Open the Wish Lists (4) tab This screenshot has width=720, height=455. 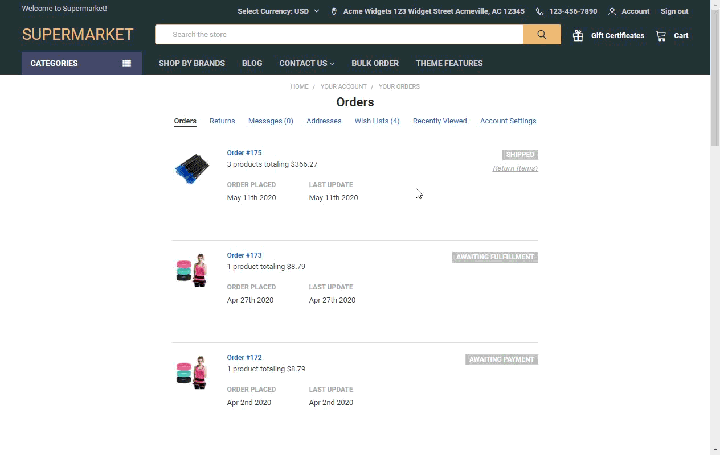click(377, 121)
